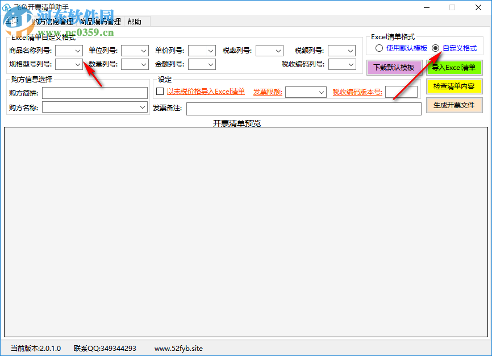The image size is (492, 356).
Task: Expand the 购方名称 combo box
Action: click(95, 107)
